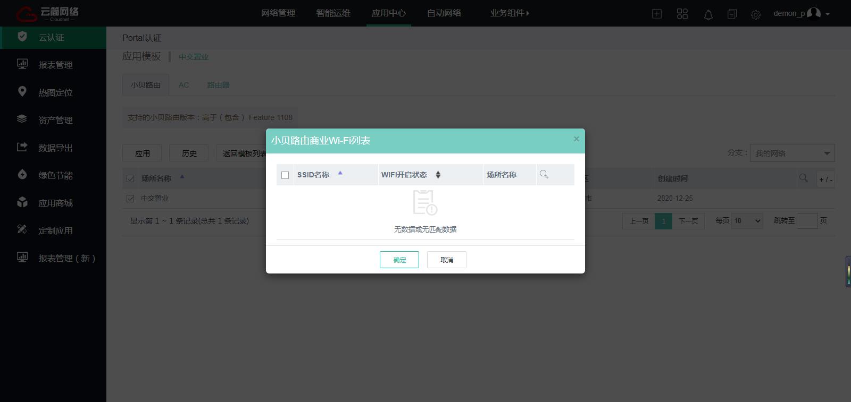Click the 中交置业 template link
Viewport: 851px width, 402px height.
coord(194,57)
